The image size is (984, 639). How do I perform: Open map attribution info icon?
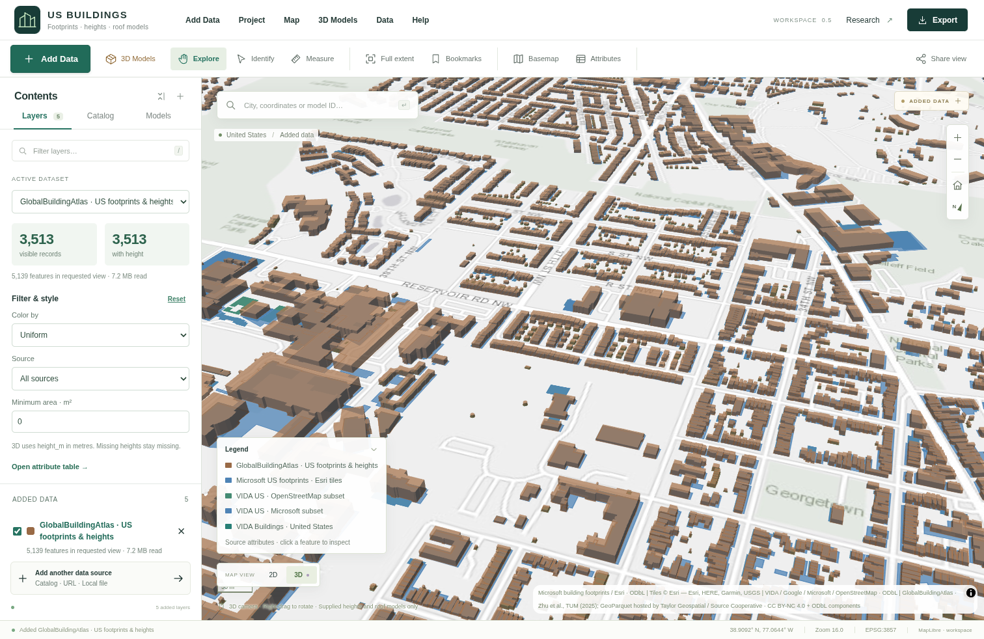point(971,593)
